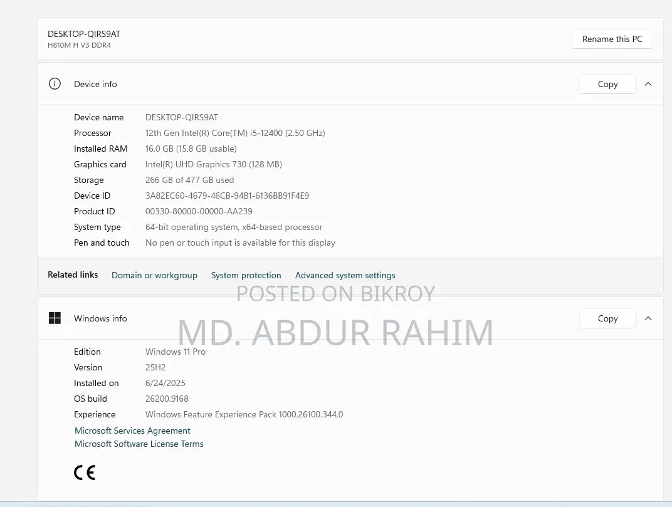The height and width of the screenshot is (507, 672).
Task: Click the System type label
Action: pyautogui.click(x=97, y=227)
